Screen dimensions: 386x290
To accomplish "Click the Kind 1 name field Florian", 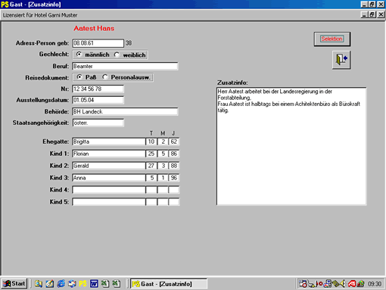I will tap(109, 154).
